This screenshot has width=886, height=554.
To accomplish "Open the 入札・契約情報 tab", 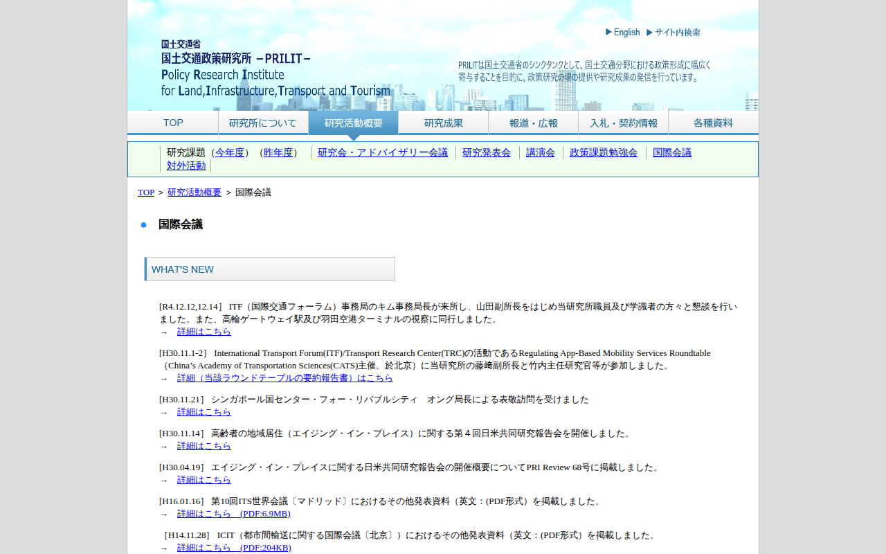I will (x=623, y=123).
